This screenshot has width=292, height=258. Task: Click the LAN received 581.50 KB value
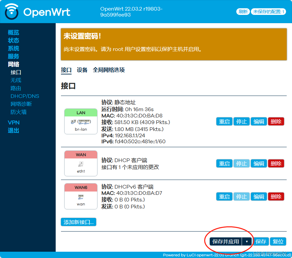point(142,122)
